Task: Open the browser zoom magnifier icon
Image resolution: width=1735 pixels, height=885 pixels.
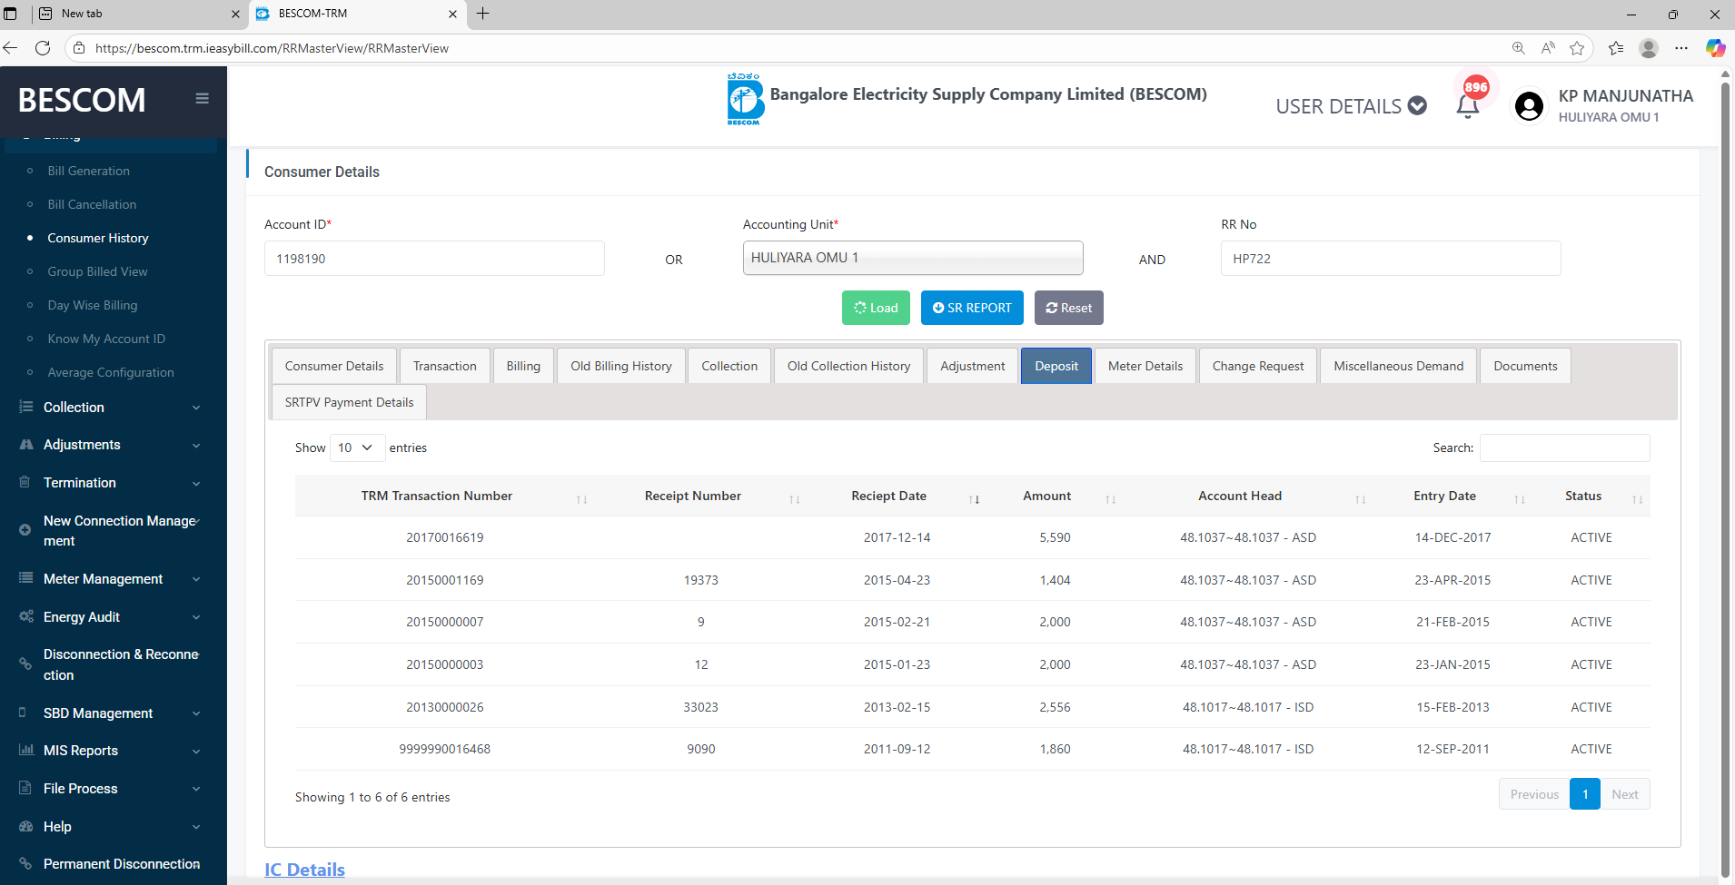Action: click(x=1518, y=48)
